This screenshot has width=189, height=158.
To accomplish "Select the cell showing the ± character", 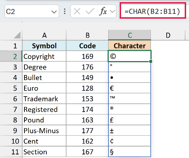I will (130, 131).
